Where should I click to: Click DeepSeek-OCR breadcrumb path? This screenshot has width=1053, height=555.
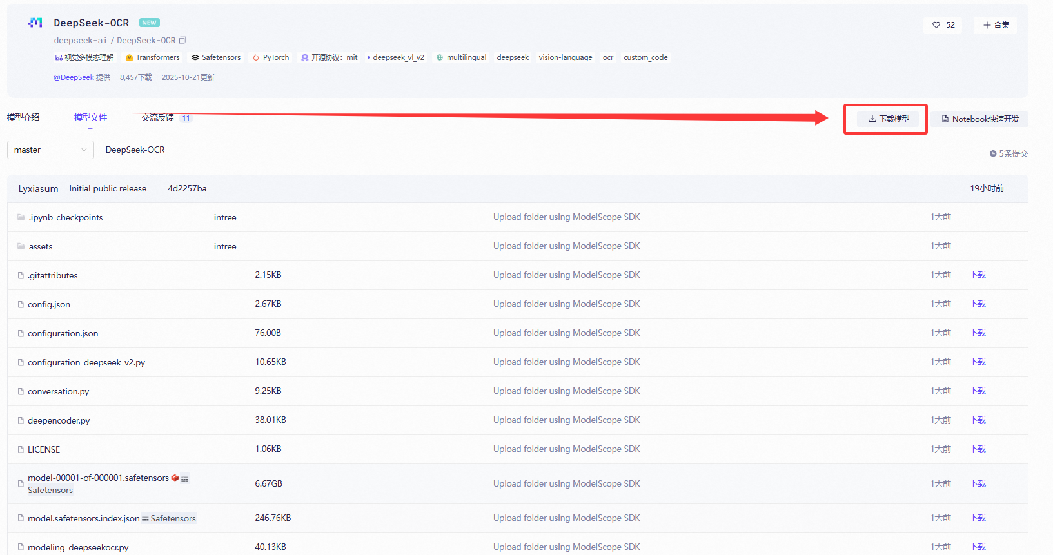click(135, 150)
